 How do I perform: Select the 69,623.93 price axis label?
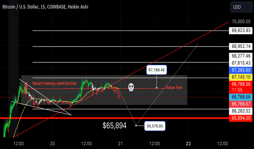241,30
